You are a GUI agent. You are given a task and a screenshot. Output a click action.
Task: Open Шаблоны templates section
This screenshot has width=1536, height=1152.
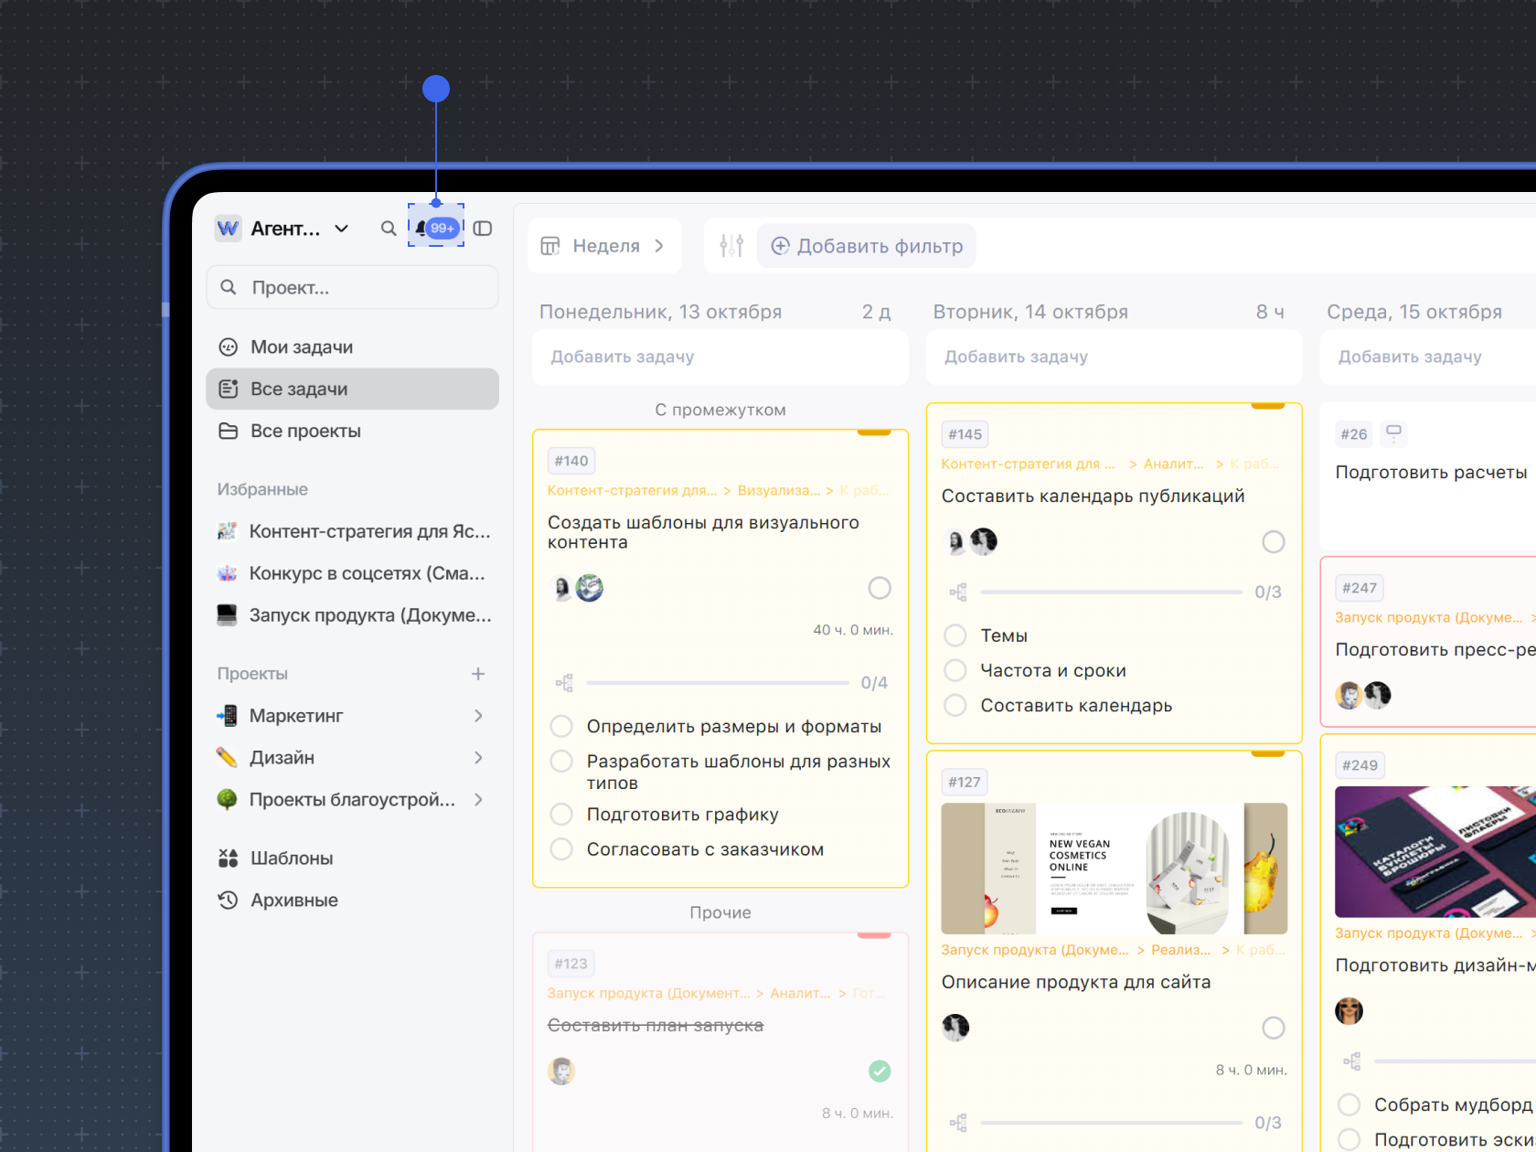coord(292,859)
